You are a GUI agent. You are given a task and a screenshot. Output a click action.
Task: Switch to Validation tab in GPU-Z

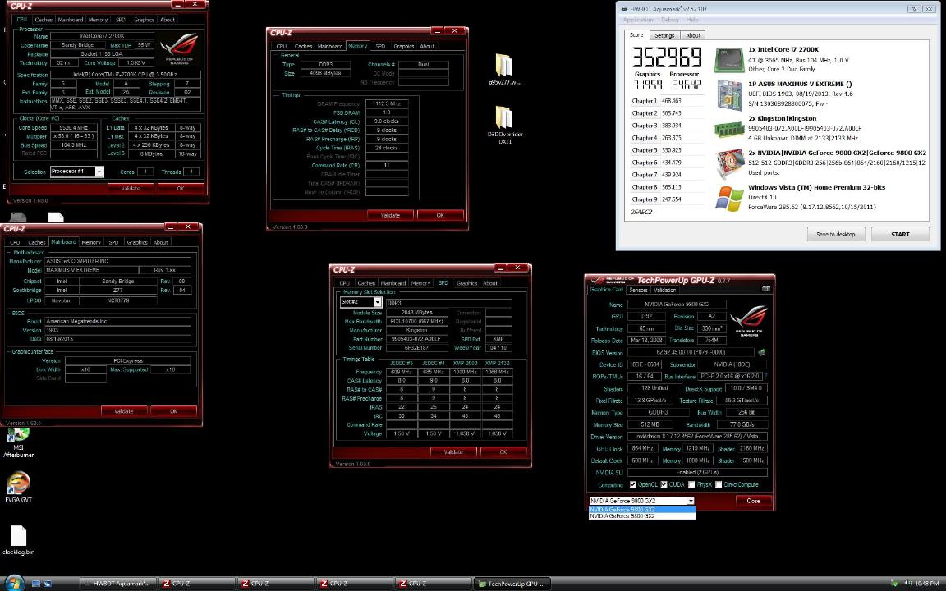click(665, 290)
